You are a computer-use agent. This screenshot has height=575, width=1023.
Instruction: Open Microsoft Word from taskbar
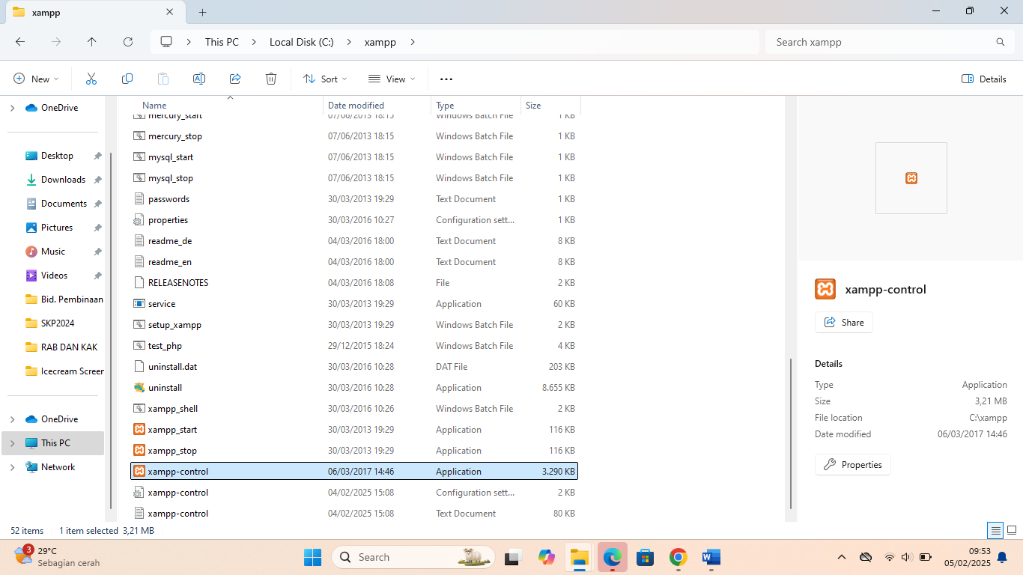pos(711,557)
